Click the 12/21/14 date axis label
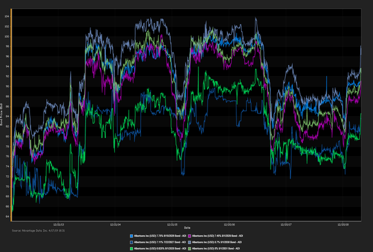Image resolution: width=373 pixels, height=252 pixels. [116, 224]
